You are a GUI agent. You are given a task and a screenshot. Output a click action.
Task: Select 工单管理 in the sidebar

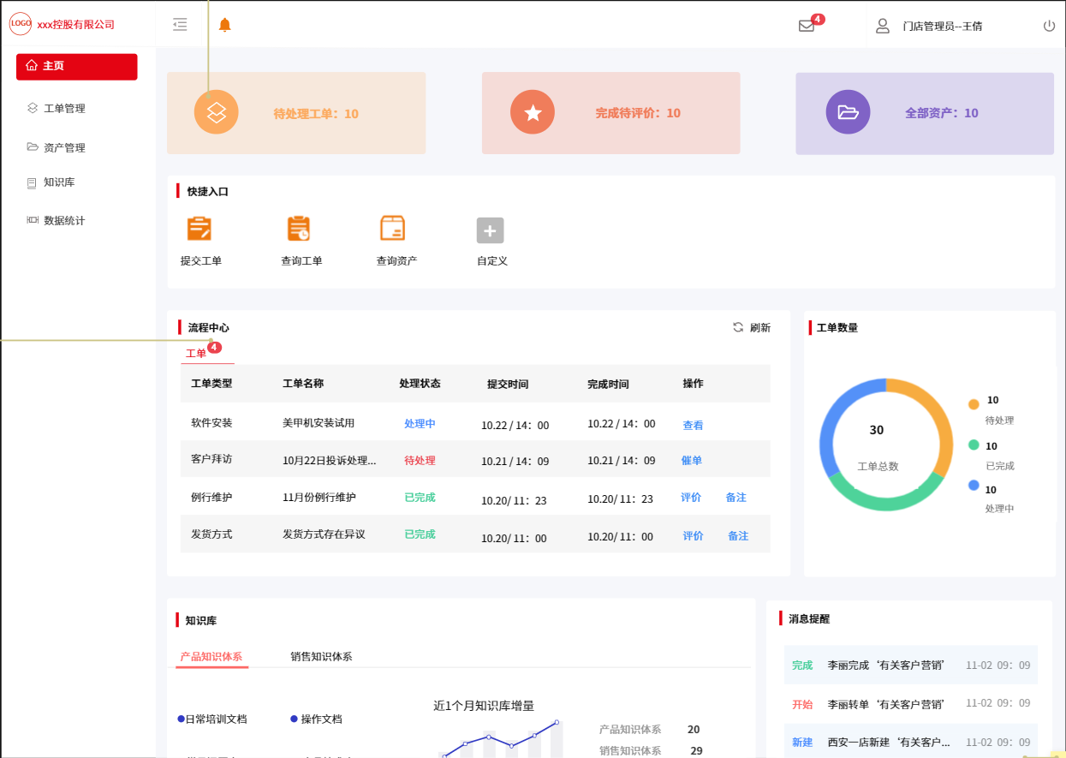(x=64, y=107)
